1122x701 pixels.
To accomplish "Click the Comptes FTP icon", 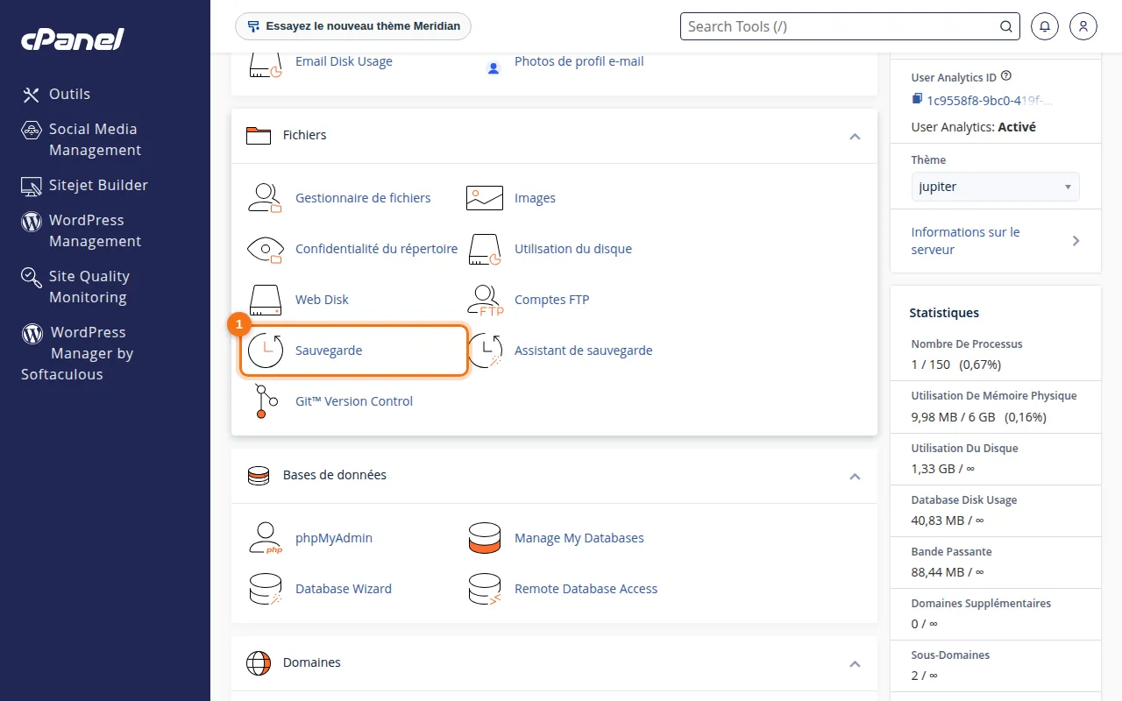I will coord(485,300).
